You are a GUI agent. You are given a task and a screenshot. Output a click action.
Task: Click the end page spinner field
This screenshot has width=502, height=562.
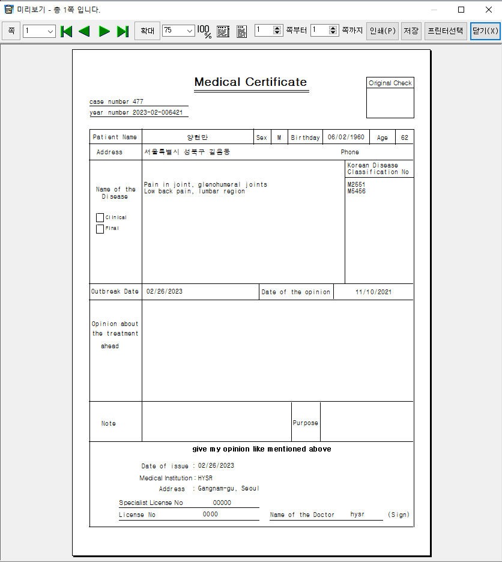[320, 30]
